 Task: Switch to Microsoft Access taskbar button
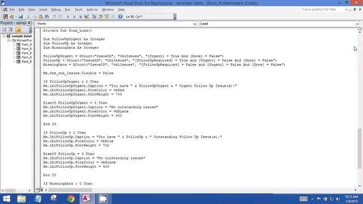87,199
